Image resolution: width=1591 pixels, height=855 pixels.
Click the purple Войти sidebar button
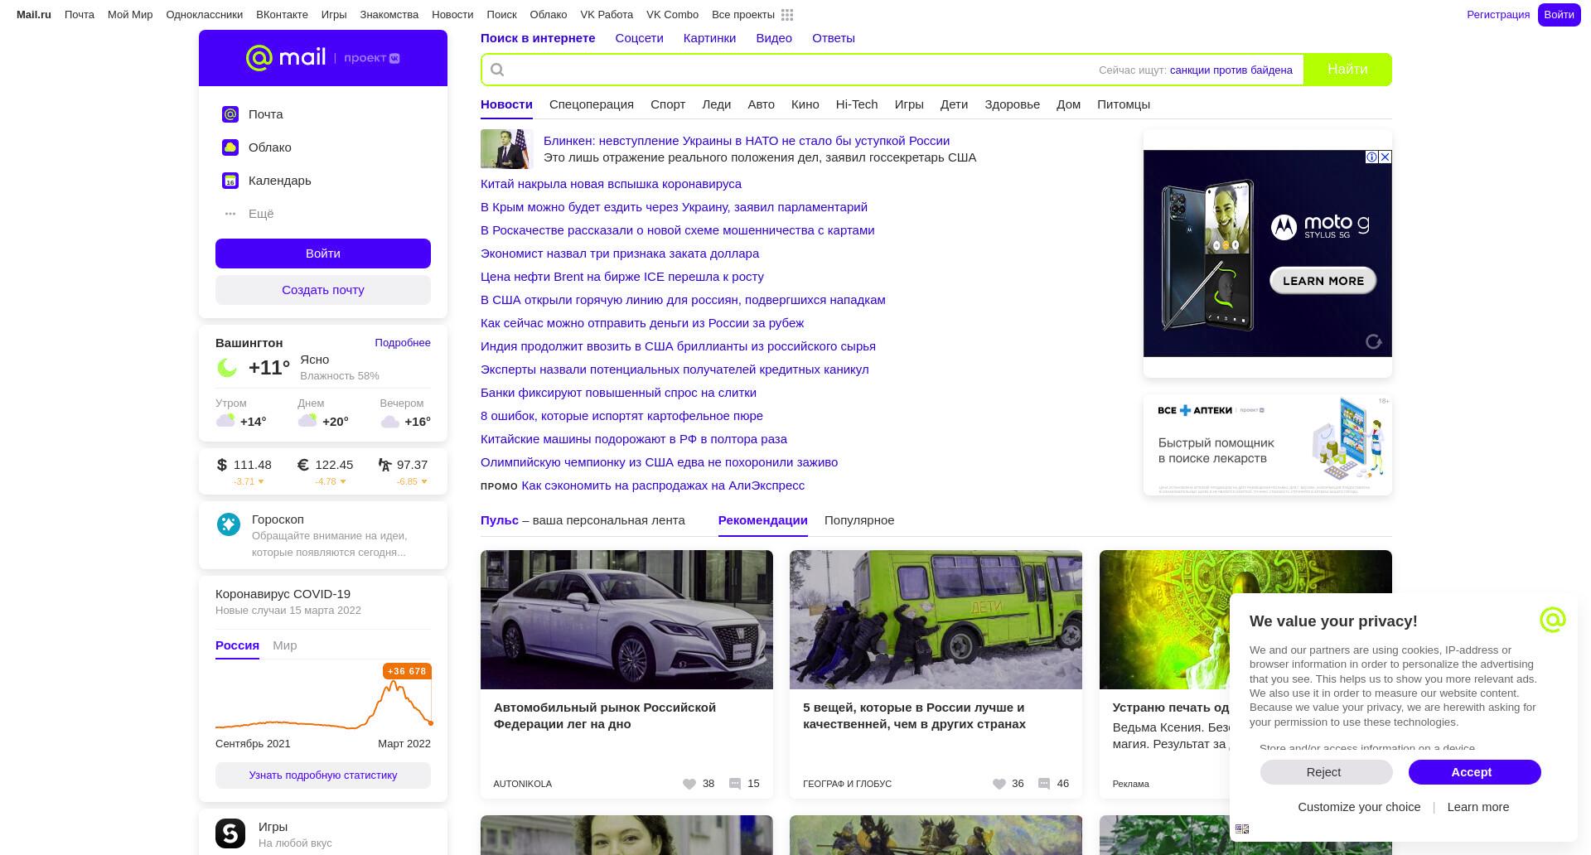[323, 254]
